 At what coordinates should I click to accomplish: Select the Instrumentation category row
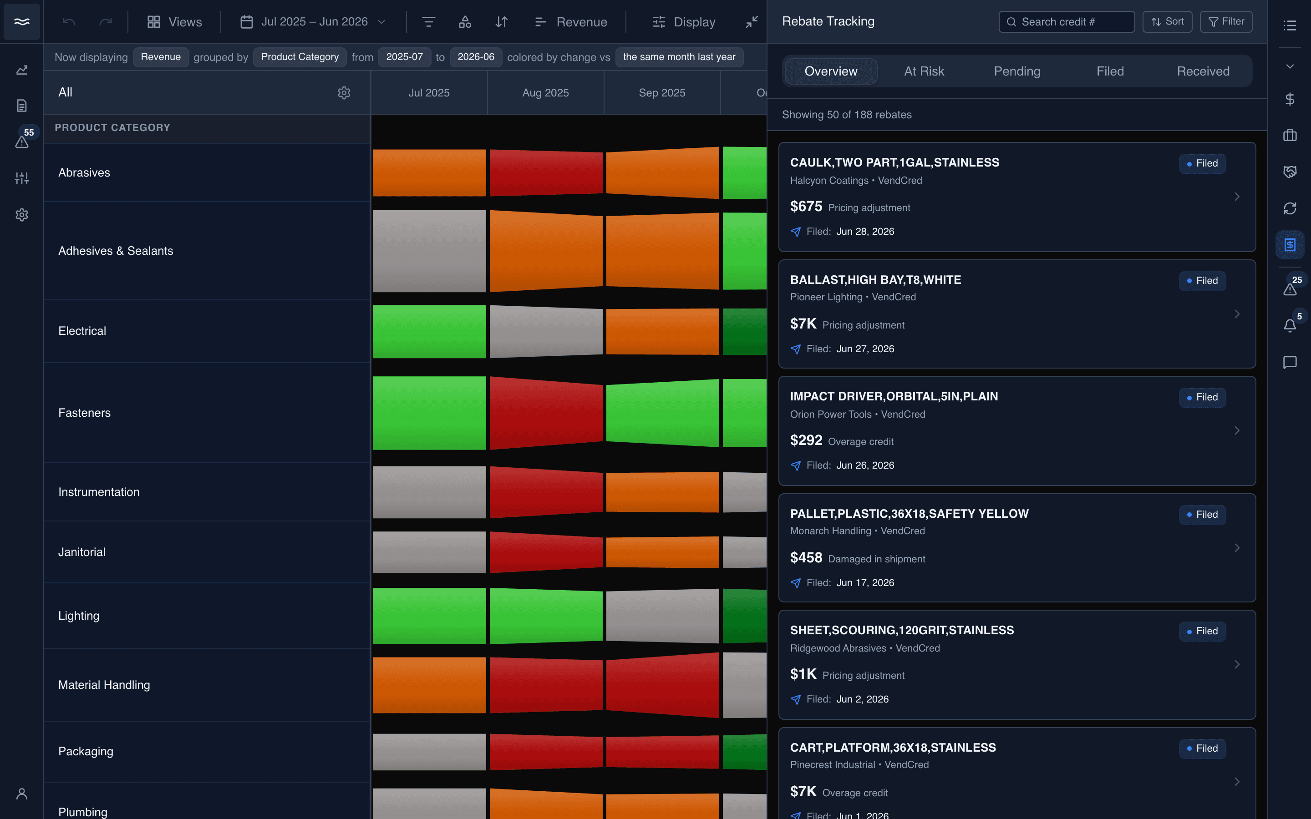[206, 492]
